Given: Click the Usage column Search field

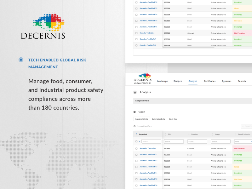Looking at the screenshot, I should tap(220, 141).
